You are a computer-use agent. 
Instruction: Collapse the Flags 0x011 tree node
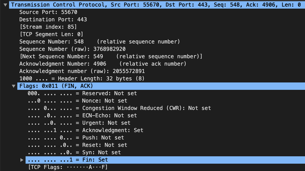coord(14,86)
